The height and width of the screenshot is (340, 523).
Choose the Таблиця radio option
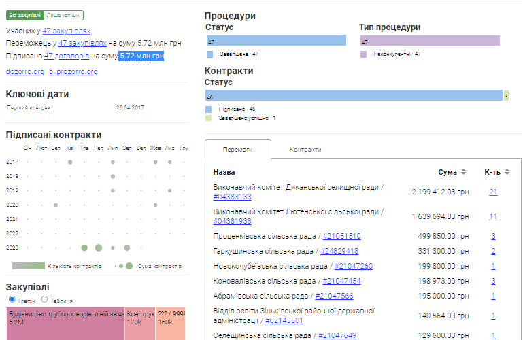point(44,299)
